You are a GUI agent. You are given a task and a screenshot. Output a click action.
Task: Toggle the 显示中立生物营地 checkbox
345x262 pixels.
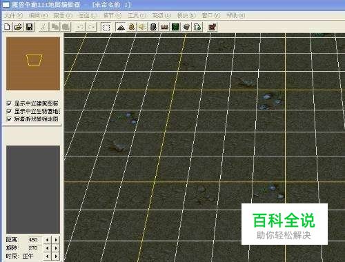point(9,111)
